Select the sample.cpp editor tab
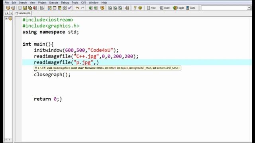 tap(23, 13)
